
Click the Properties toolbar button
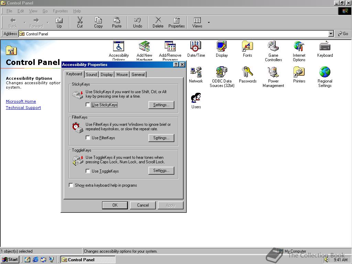point(176,22)
